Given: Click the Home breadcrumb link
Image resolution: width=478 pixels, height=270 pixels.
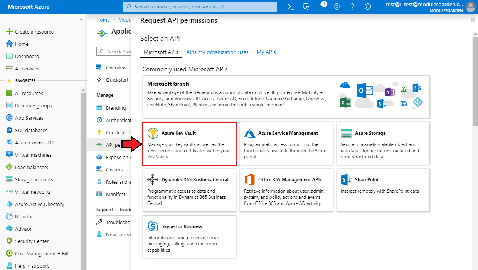Looking at the screenshot, I should (x=103, y=20).
